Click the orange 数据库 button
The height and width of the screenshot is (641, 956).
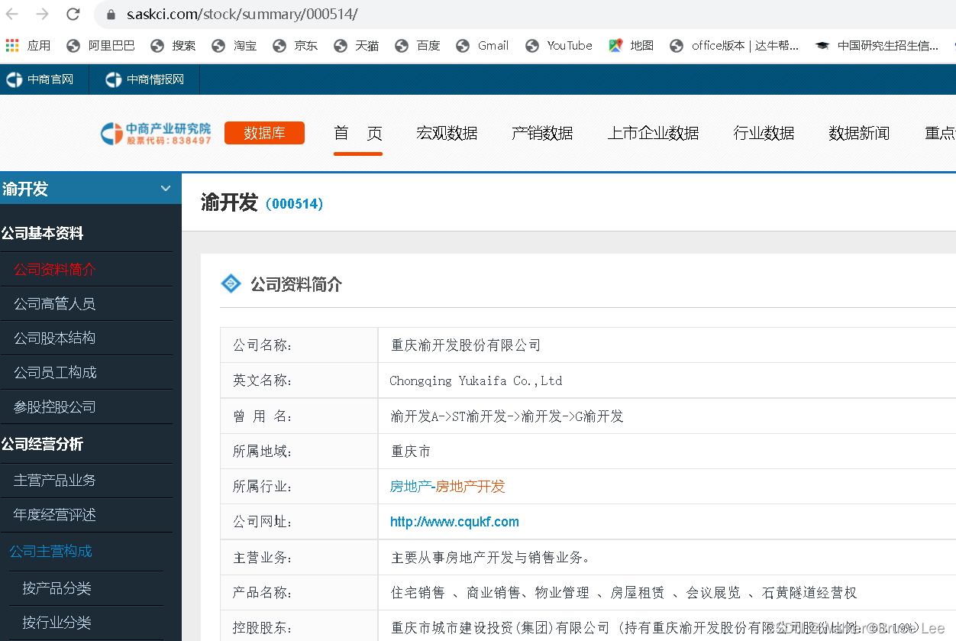point(264,133)
